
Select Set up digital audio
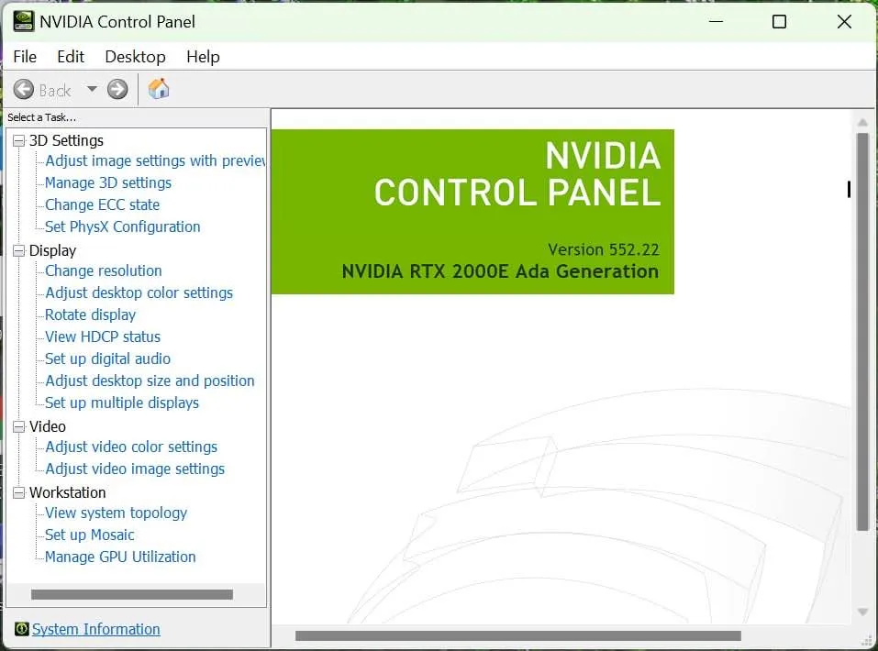click(107, 359)
